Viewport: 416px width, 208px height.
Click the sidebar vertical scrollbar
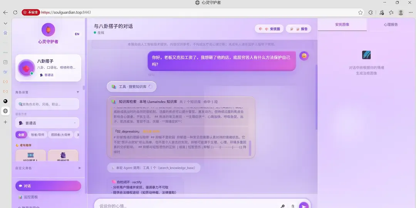tap(84, 87)
